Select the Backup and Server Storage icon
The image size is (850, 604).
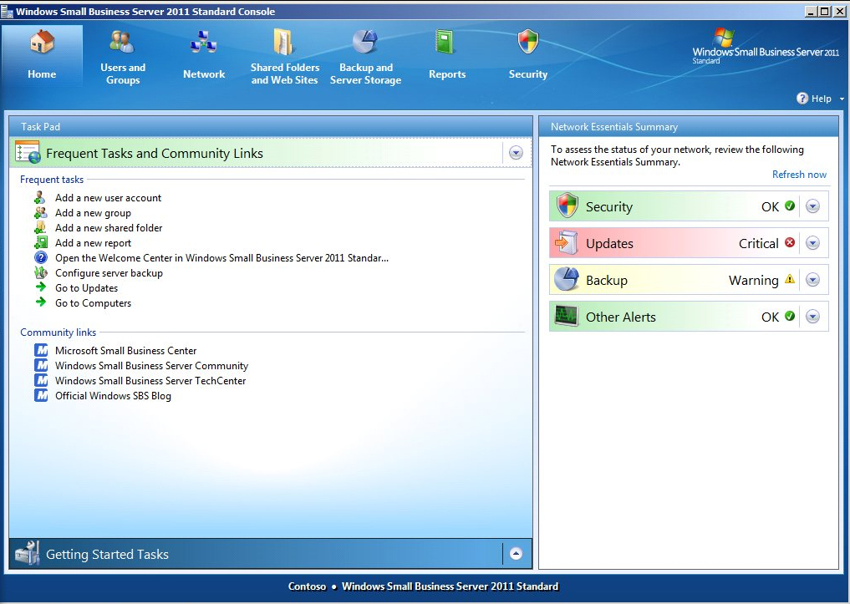click(x=365, y=42)
